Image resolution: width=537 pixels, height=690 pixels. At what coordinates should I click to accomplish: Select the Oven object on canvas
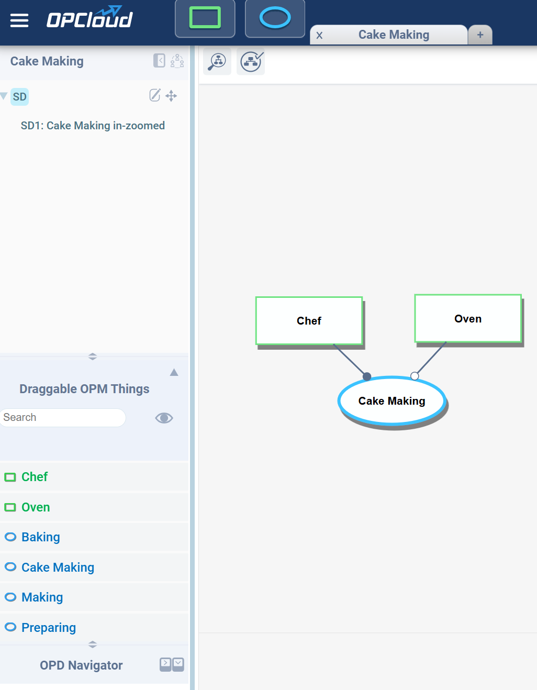468,319
